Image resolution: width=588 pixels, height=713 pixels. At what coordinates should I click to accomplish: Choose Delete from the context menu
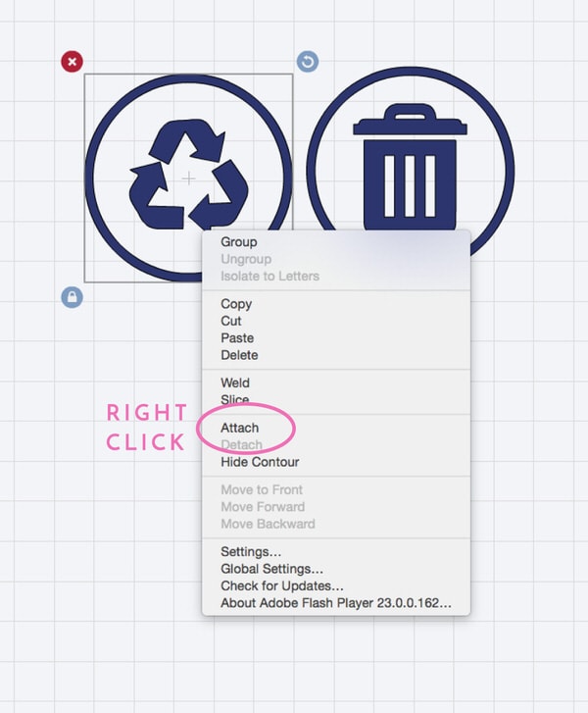pyautogui.click(x=239, y=355)
